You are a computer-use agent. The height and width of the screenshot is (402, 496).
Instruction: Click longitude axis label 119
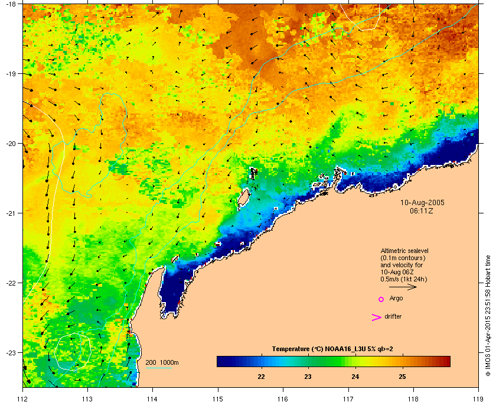pyautogui.click(x=478, y=398)
